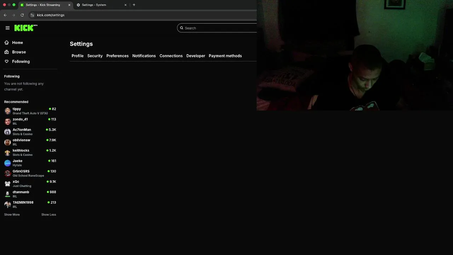Image resolution: width=453 pixels, height=255 pixels.
Task: Click the Settings page heading
Action: pyautogui.click(x=81, y=44)
